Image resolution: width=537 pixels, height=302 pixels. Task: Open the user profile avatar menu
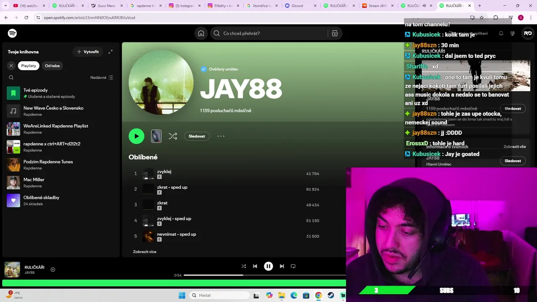click(x=528, y=33)
